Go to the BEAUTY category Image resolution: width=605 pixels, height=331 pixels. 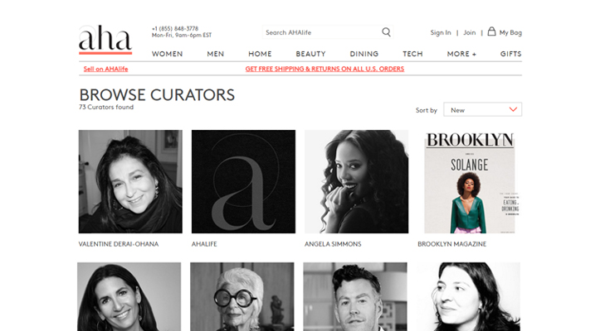click(x=310, y=54)
